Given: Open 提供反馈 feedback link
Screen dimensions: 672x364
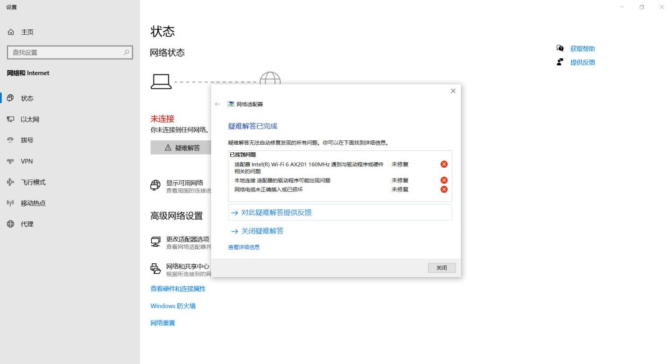Looking at the screenshot, I should (x=582, y=63).
